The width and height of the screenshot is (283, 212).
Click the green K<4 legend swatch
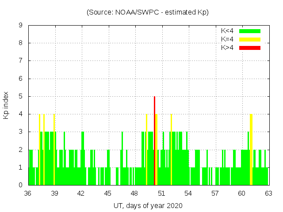tap(250, 31)
